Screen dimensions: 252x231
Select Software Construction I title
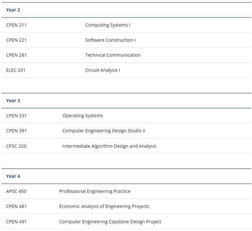point(111,40)
